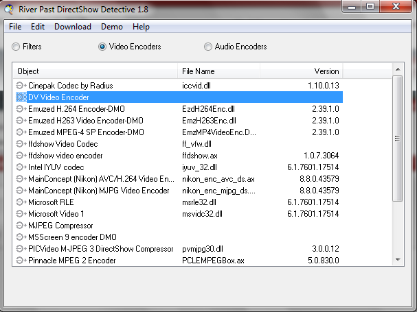
Task: Click file name msvidc32.dll
Action: [x=202, y=214]
